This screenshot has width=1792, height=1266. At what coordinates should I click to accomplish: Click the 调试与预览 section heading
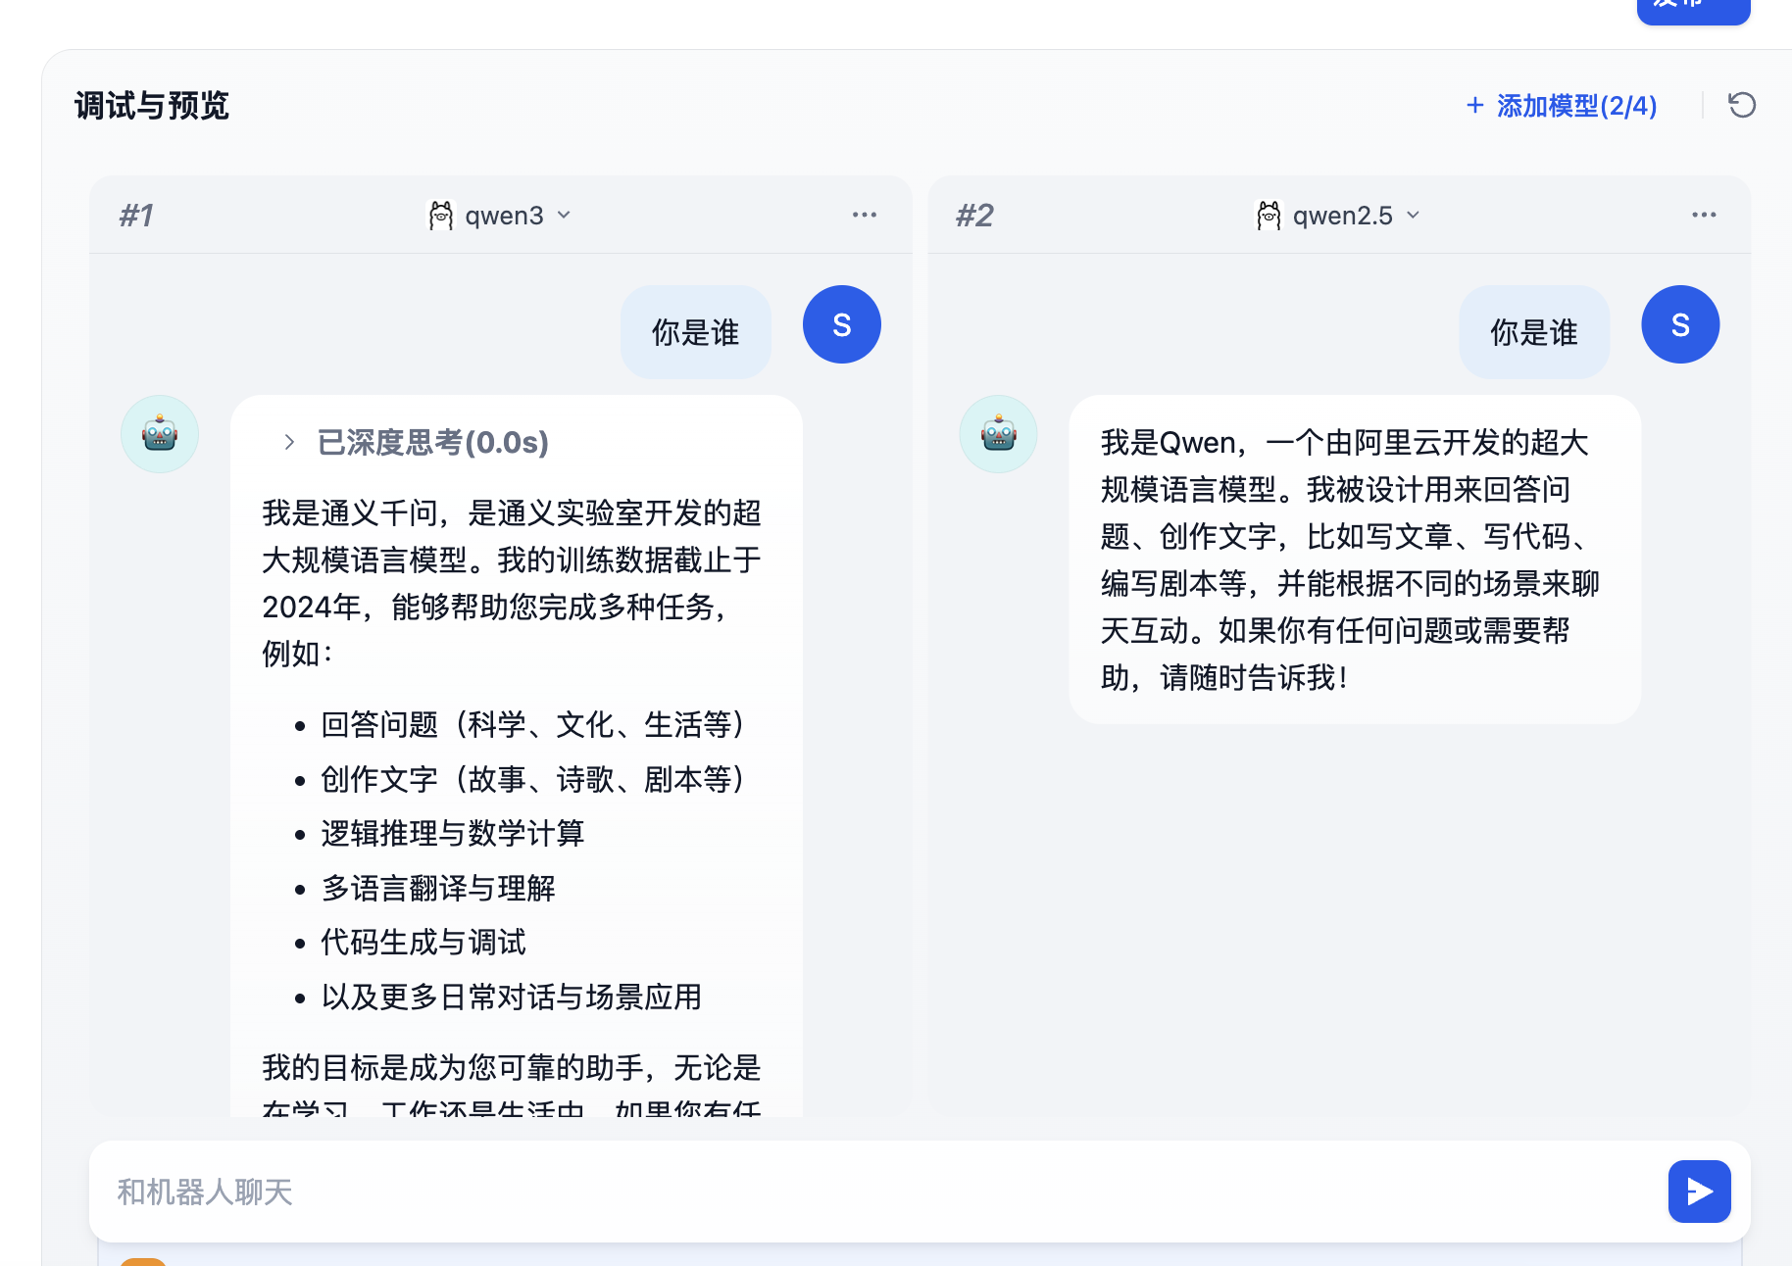pyautogui.click(x=152, y=106)
